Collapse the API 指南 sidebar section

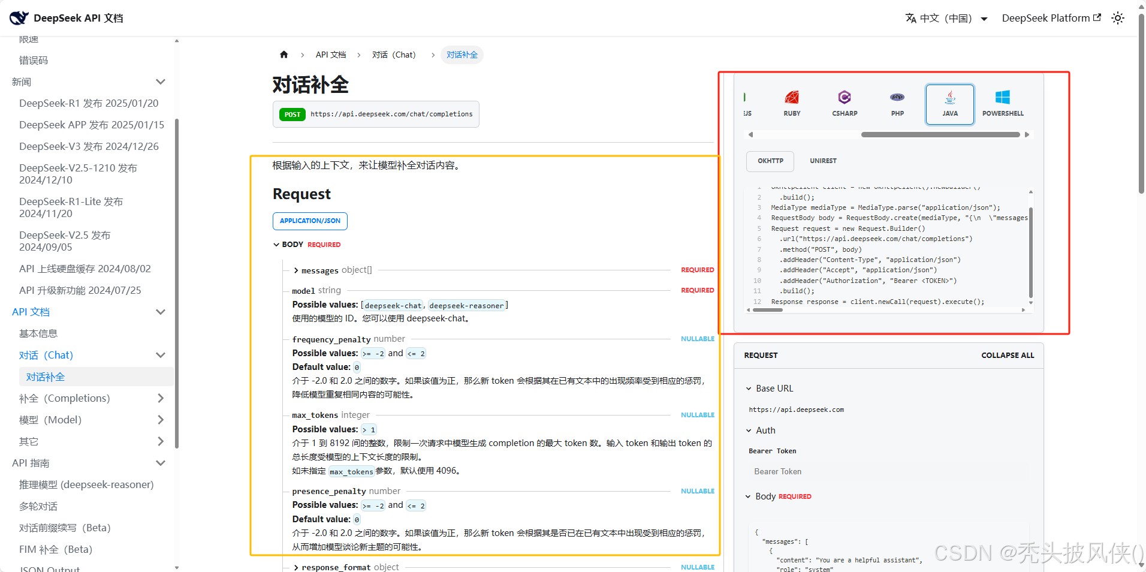click(160, 463)
